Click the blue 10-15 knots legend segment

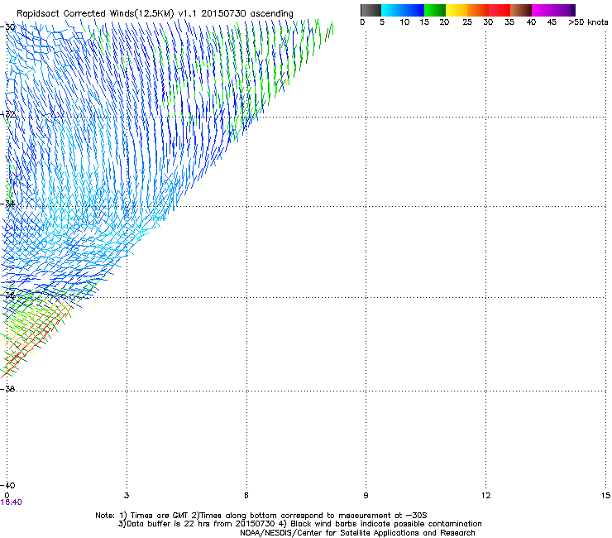[414, 10]
